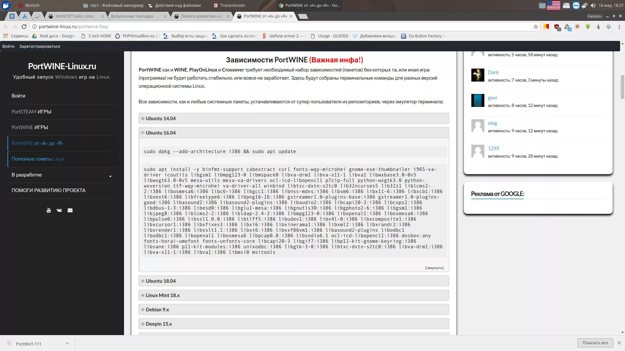Click the email envelope icon in sidebar

pyautogui.click(x=70, y=210)
